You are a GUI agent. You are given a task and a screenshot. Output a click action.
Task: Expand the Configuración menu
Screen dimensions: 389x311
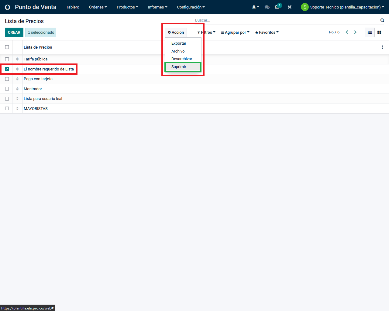(x=191, y=7)
